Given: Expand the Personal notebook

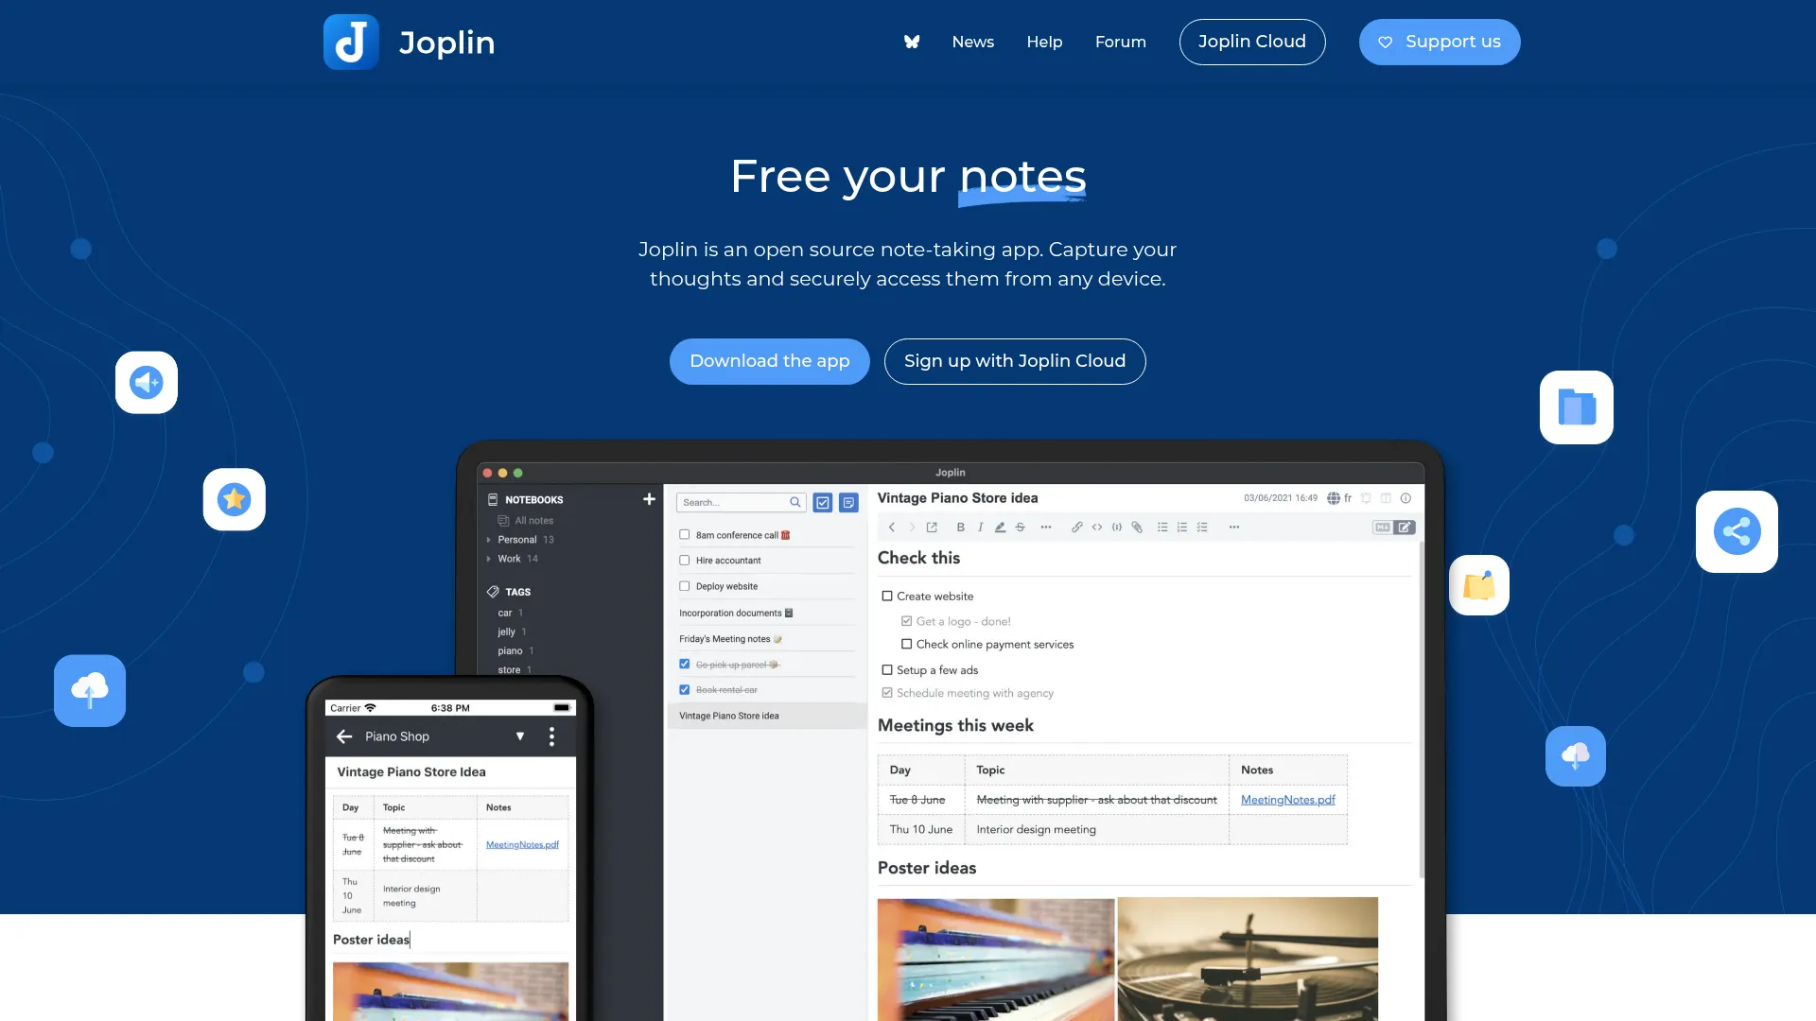Looking at the screenshot, I should (x=488, y=539).
